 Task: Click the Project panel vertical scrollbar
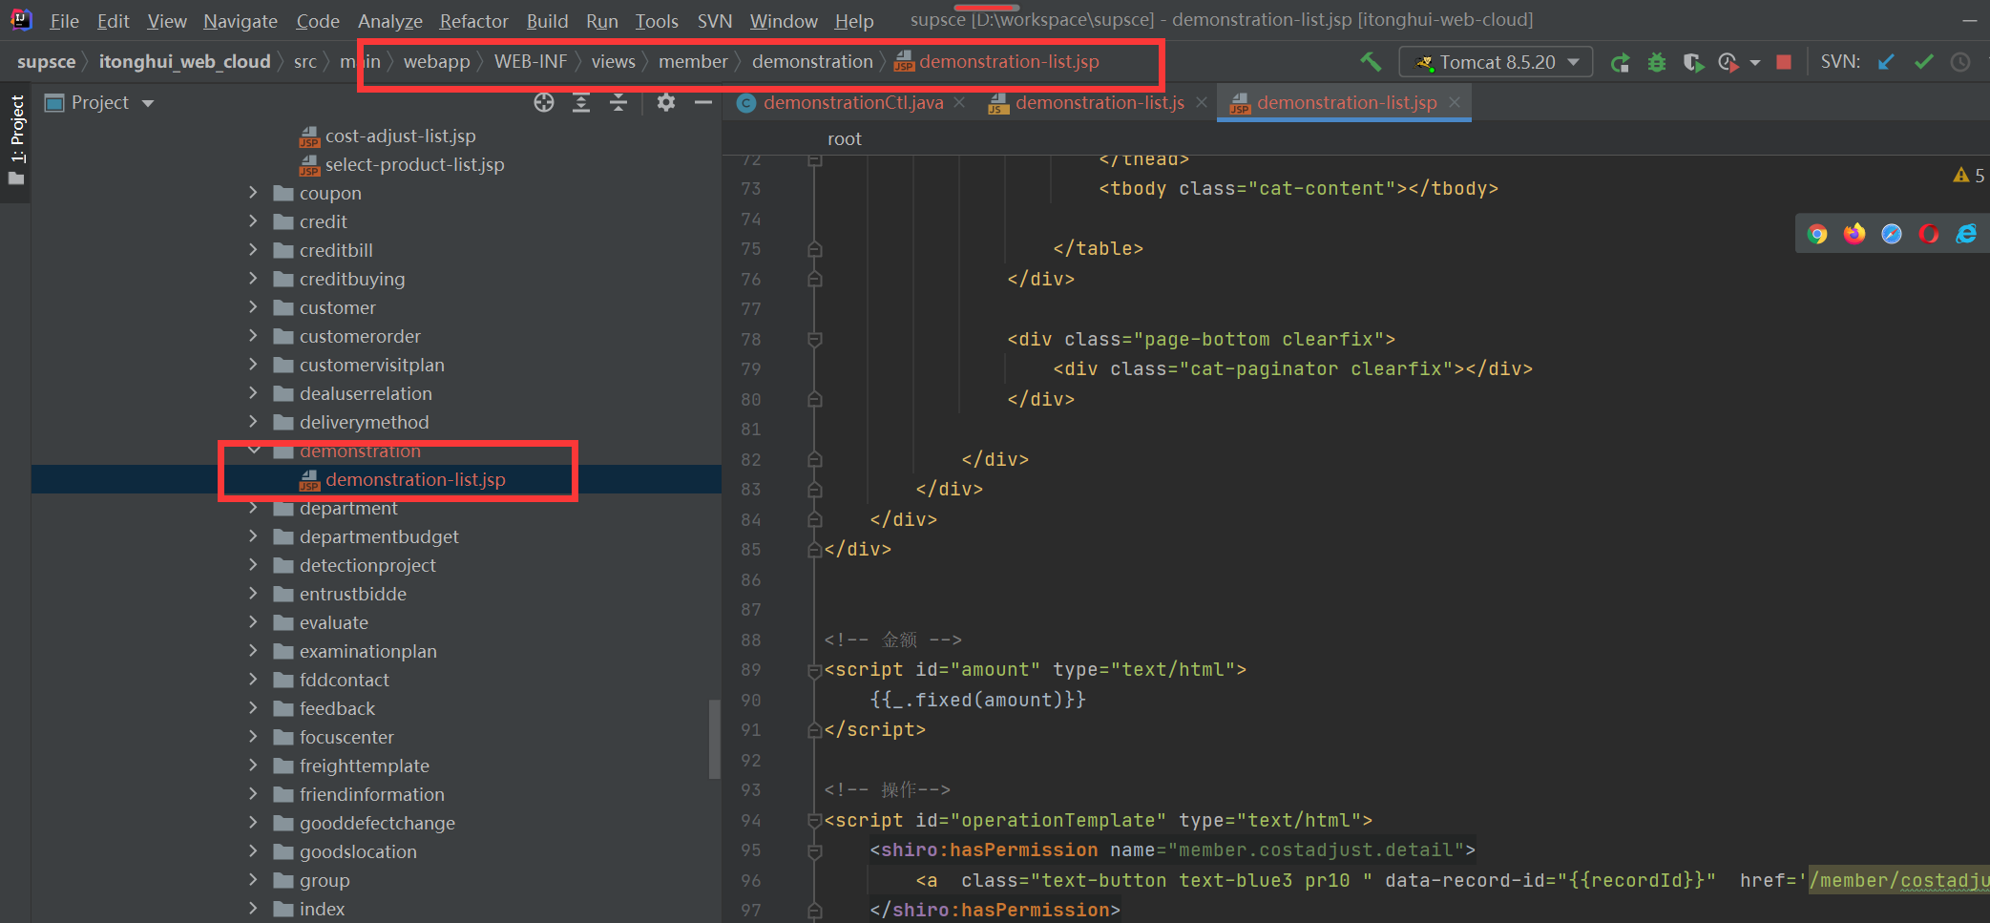[x=714, y=739]
